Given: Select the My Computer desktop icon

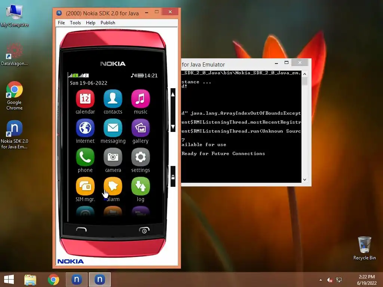Looking at the screenshot, I should click(15, 15).
